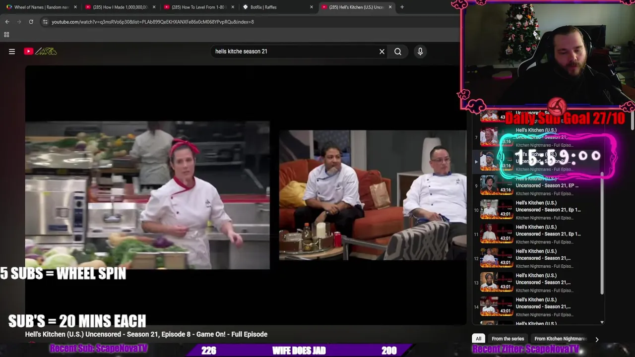View site information icon in address bar
Viewport: 635px width, 357px height.
click(x=45, y=22)
